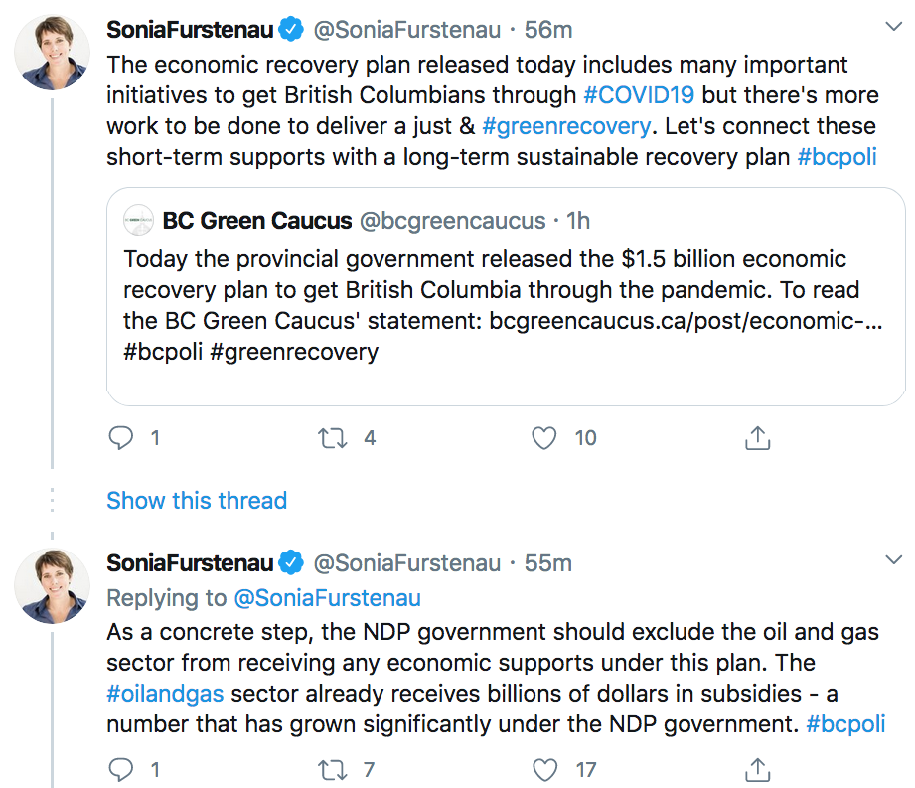Viewport: 915px width, 788px height.
Task: Open the first tweet's chevron options menu
Action: click(893, 26)
